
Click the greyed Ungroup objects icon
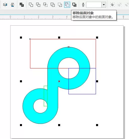pyautogui.click(x=120, y=5)
